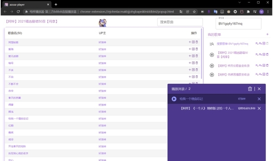Select the azusa-player browser tab

click(27, 4)
